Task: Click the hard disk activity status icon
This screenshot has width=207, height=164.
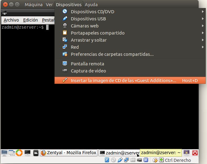Action: coord(107,160)
